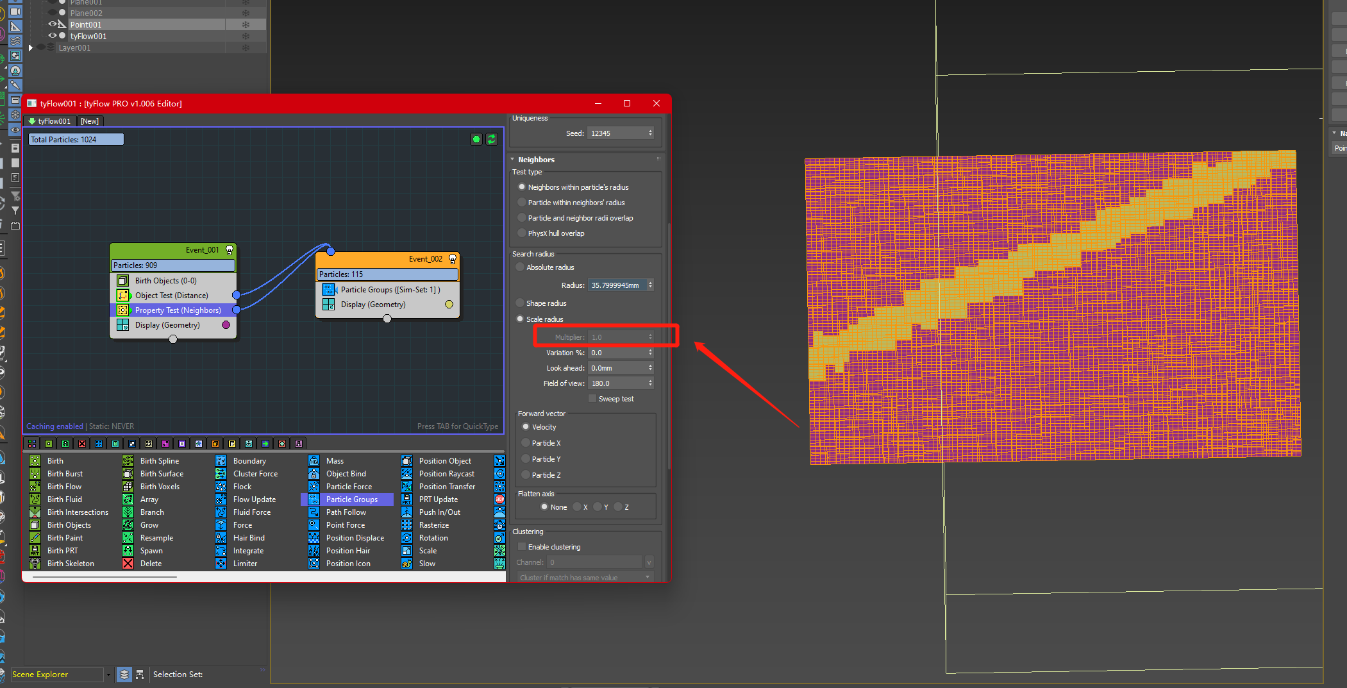Choose the Flow Update operator
1347x688 pixels.
click(254, 499)
